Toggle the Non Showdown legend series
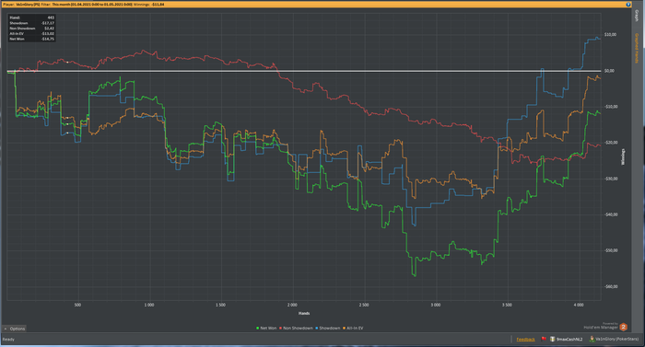 (x=296, y=328)
